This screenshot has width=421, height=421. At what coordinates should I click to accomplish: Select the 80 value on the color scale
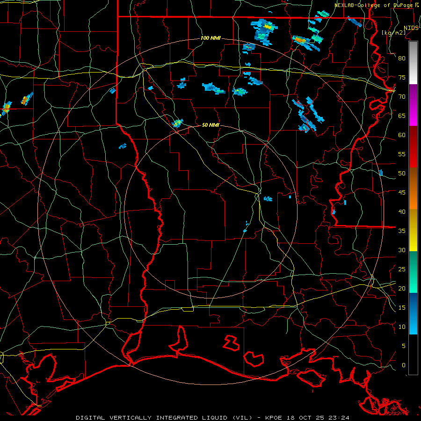pyautogui.click(x=402, y=58)
